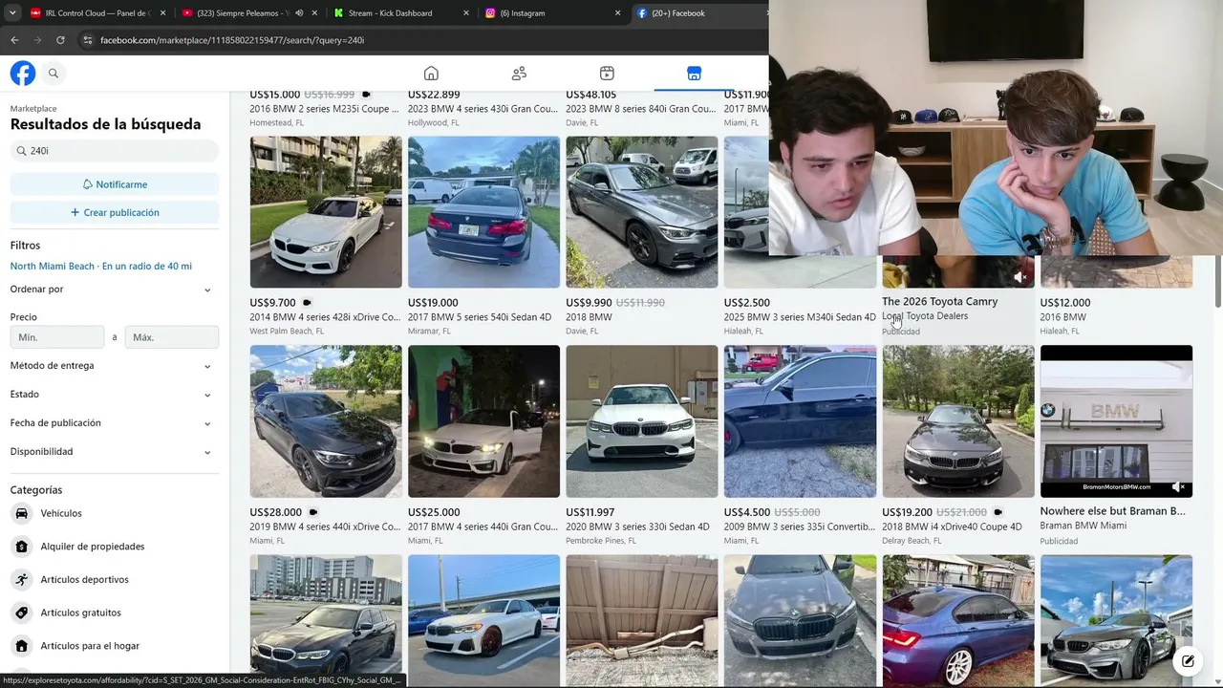Screen dimensions: 1223x688
Task: Focus the Mín. price input
Action: pos(57,337)
